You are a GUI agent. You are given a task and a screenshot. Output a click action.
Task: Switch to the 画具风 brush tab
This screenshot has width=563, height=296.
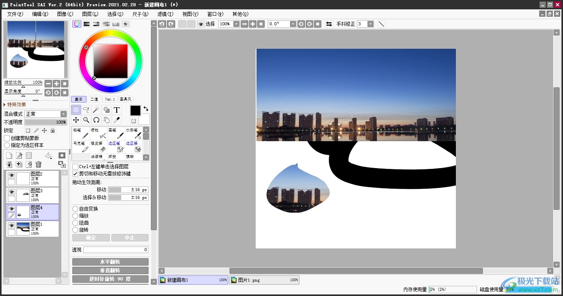pos(126,99)
